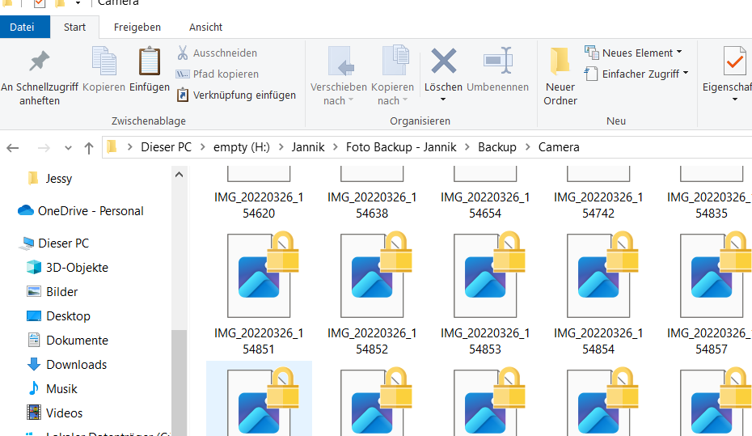The height and width of the screenshot is (436, 752).
Task: Click Ausschneiden scissors icon
Action: 182,53
